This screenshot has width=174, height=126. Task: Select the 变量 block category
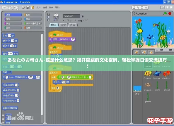(33, 28)
